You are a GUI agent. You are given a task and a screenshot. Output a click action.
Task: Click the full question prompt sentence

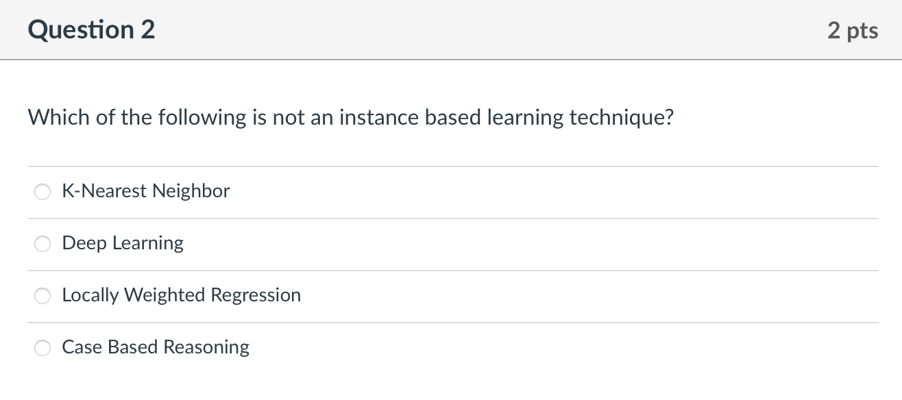tap(351, 118)
